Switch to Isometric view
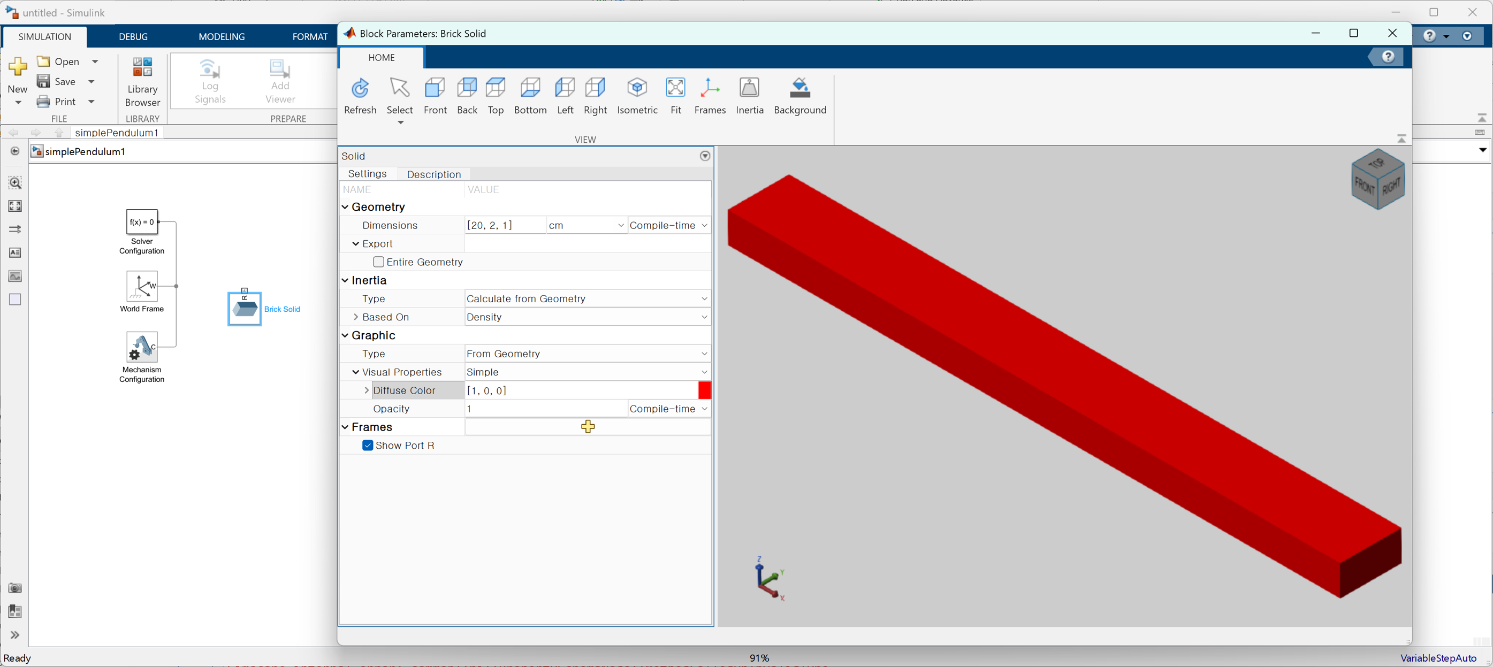 [636, 89]
